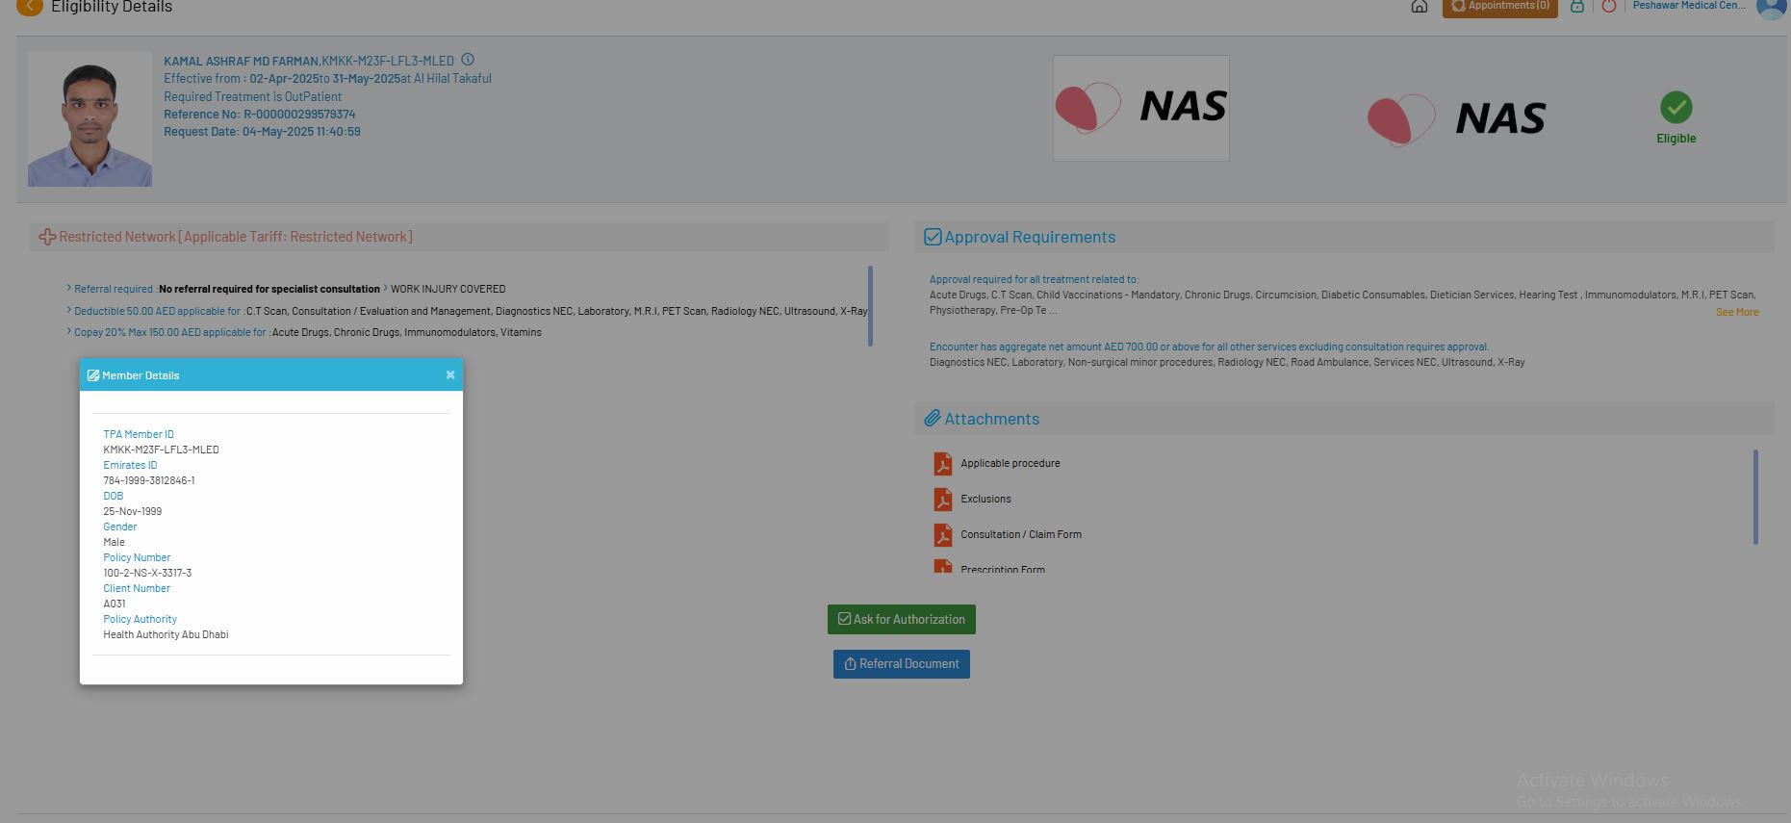Click the Restricted Network tariff heading
The image size is (1791, 823).
click(x=236, y=237)
